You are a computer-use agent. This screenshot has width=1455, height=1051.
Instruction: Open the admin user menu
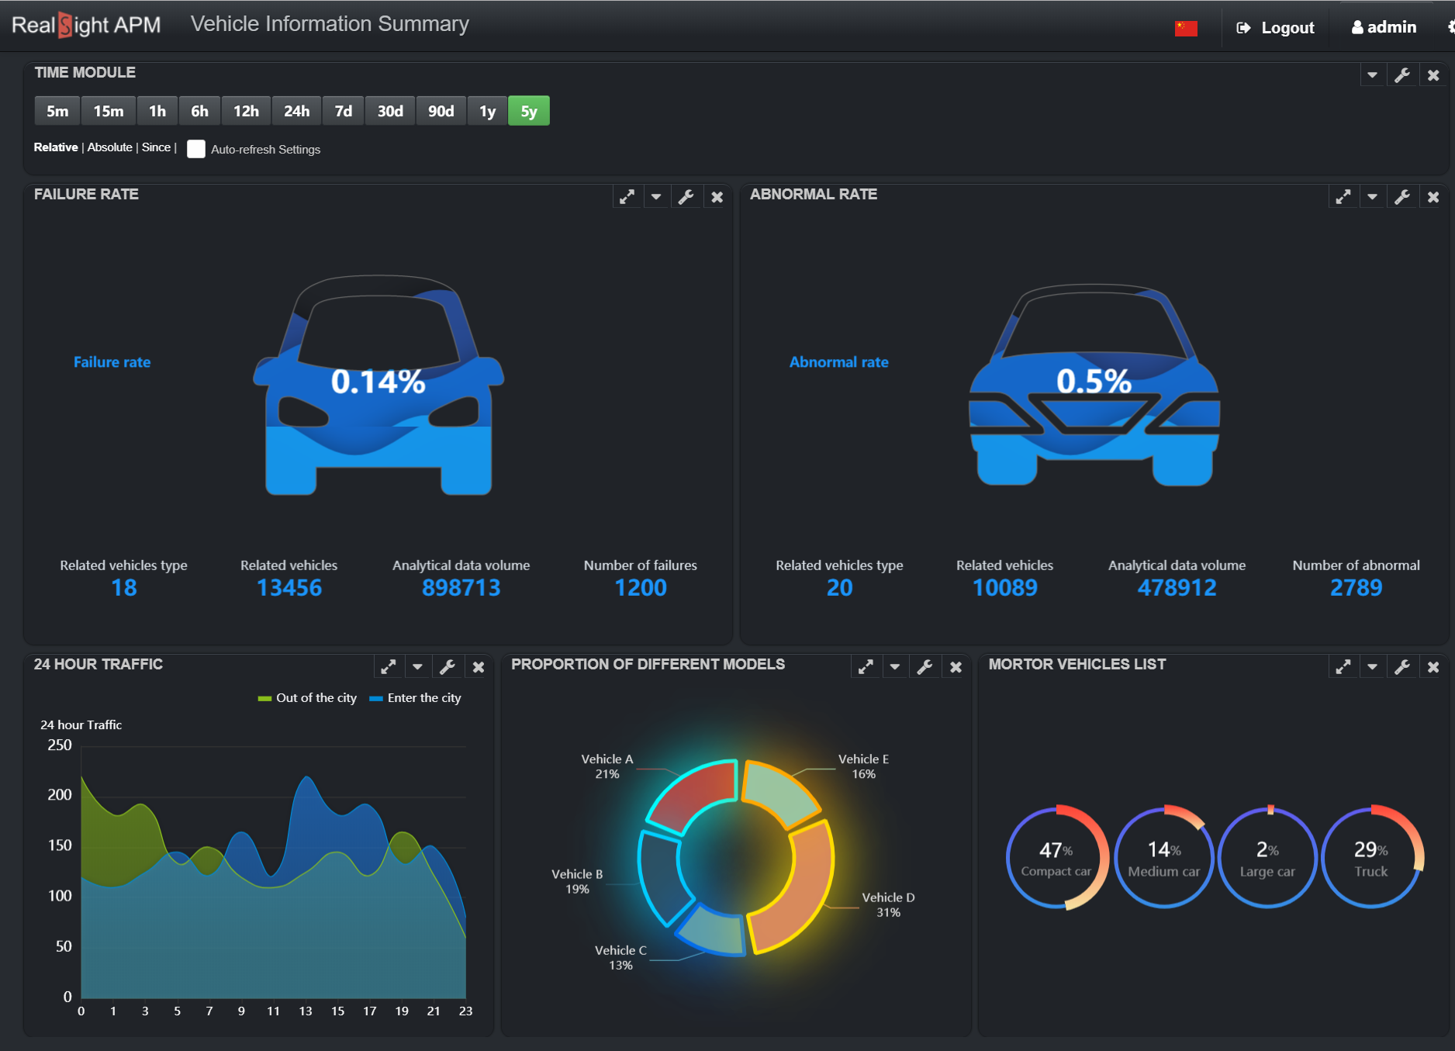coord(1384,27)
